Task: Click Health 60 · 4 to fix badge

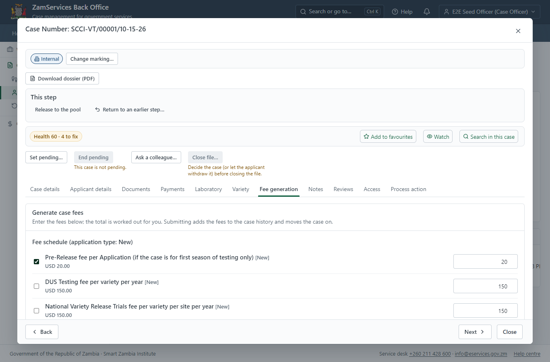Action: click(56, 136)
